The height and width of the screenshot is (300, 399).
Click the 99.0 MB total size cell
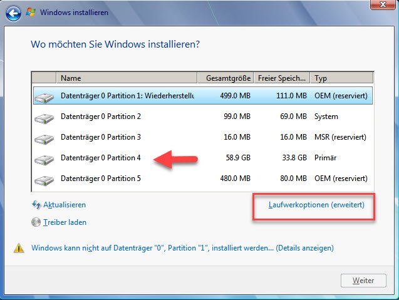pos(237,116)
